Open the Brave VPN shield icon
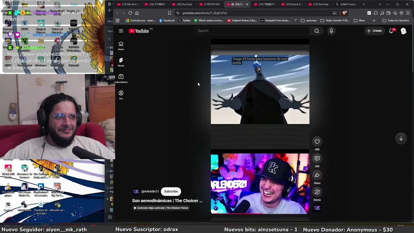414x233 pixels. pyautogui.click(x=401, y=13)
